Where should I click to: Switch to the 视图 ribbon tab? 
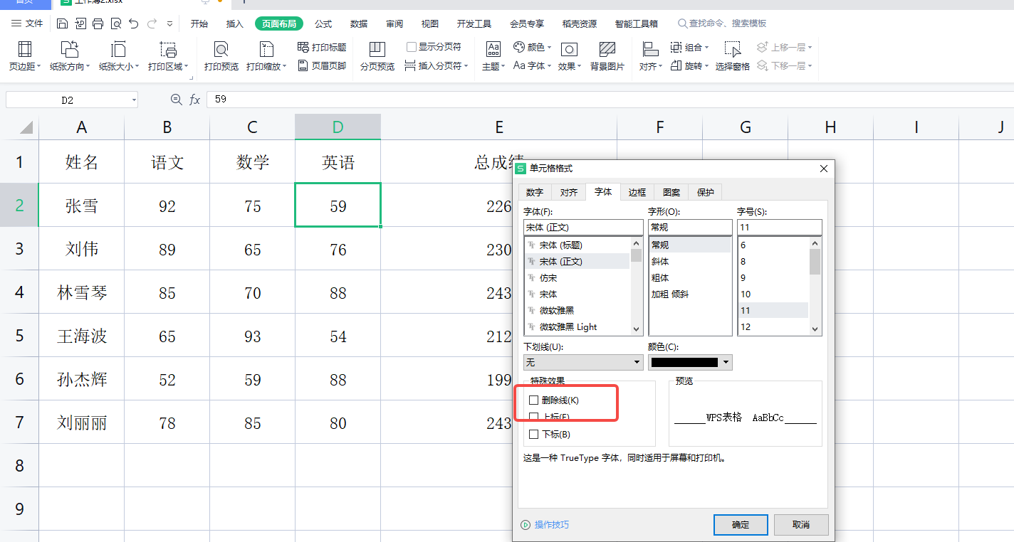coord(430,23)
